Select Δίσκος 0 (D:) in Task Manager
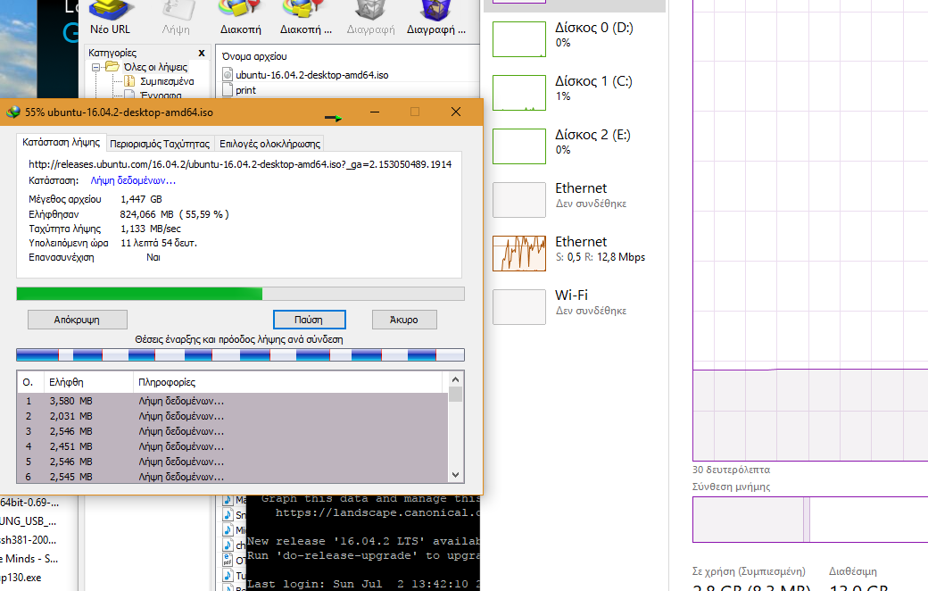This screenshot has width=928, height=591. [x=574, y=39]
